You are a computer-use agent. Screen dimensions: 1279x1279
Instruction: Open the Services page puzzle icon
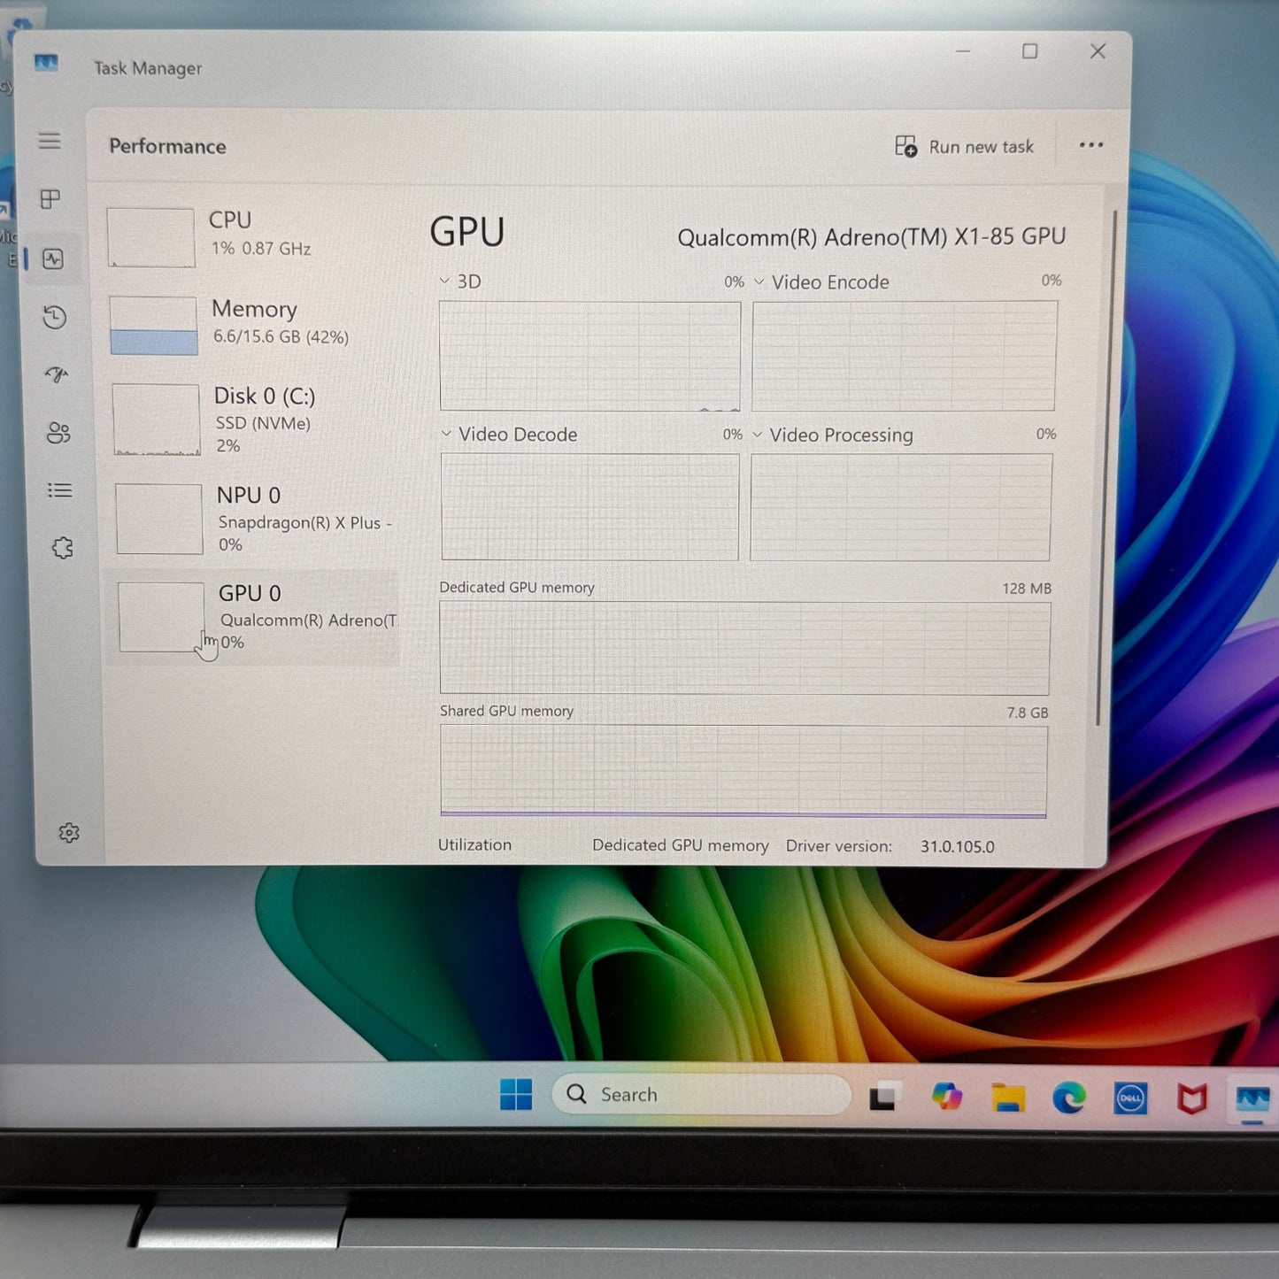click(62, 548)
